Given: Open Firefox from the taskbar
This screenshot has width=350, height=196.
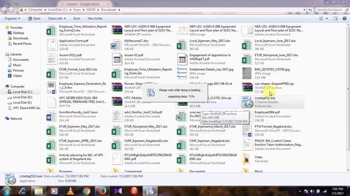Looking at the screenshot, I should click(x=102, y=191).
